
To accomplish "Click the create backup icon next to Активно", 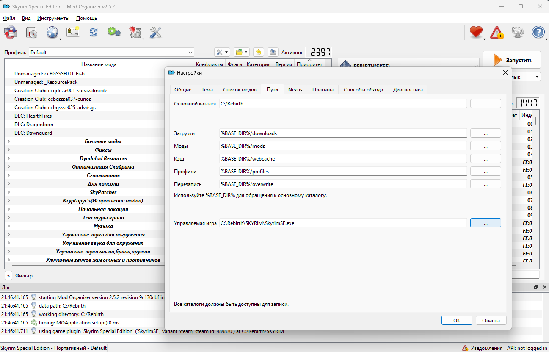I will point(273,52).
